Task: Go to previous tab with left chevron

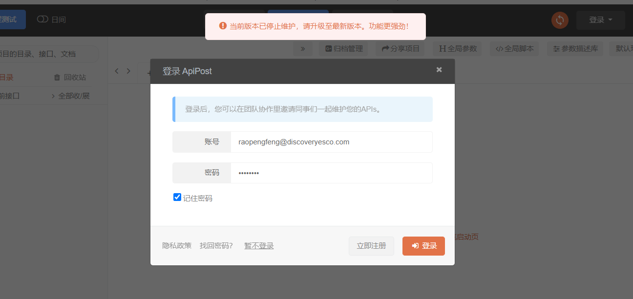Action: tap(117, 71)
